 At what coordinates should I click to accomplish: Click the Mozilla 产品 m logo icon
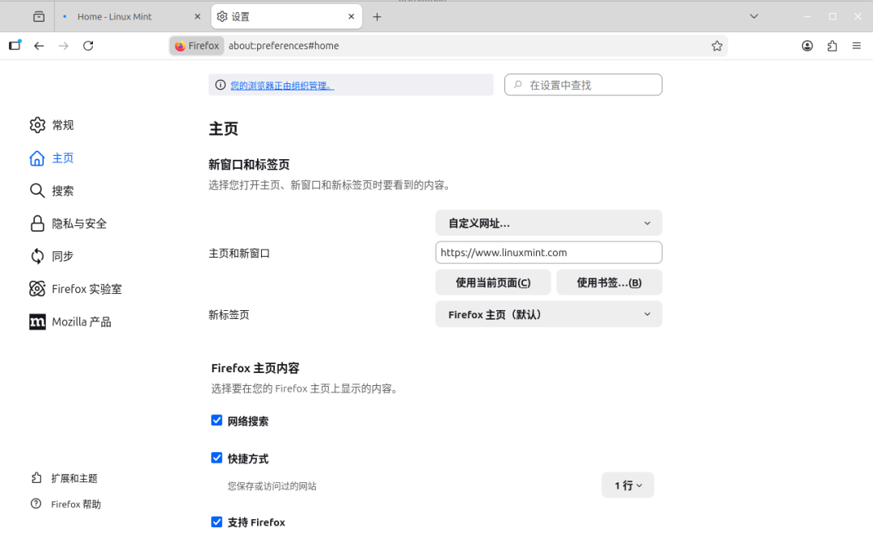pos(37,322)
